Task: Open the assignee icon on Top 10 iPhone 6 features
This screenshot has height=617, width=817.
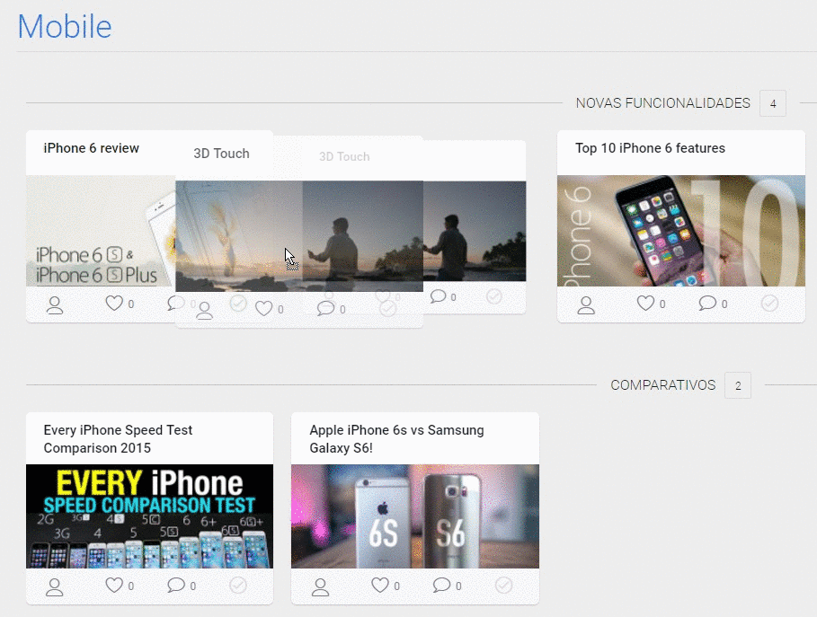Action: [x=586, y=305]
